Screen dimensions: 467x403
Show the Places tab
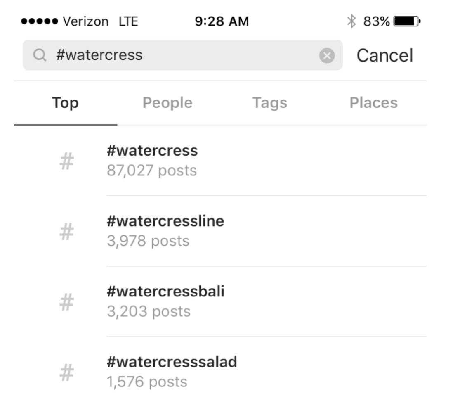[373, 103]
